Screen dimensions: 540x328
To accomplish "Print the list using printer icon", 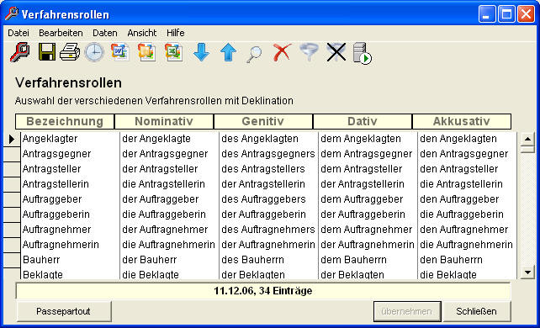I will (70, 52).
